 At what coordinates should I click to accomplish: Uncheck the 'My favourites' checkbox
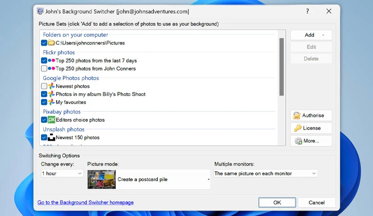[x=44, y=102]
